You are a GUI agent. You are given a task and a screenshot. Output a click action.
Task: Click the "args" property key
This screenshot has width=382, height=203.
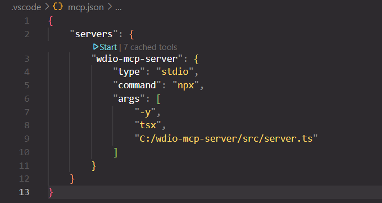pos(129,99)
